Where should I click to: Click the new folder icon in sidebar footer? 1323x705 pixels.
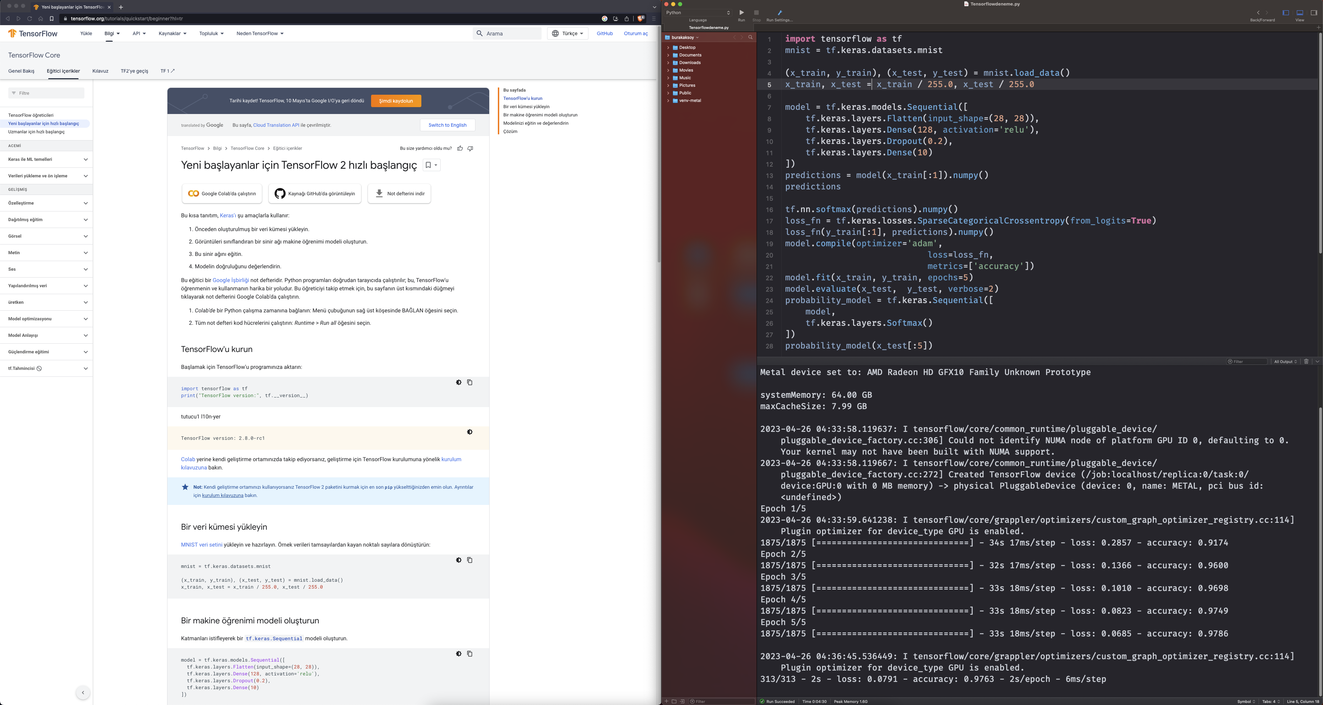click(x=674, y=702)
